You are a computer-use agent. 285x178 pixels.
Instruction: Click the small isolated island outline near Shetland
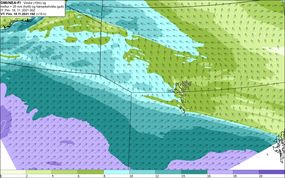tap(267, 154)
